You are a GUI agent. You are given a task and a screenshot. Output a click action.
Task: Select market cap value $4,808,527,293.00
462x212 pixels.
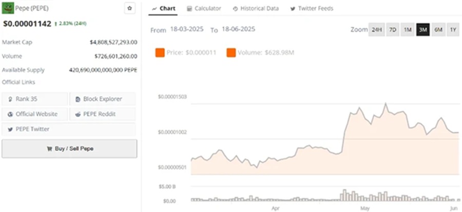click(x=113, y=43)
